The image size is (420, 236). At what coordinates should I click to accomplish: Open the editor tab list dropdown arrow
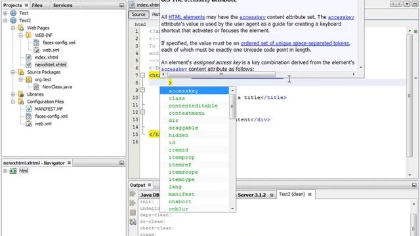click(x=407, y=4)
